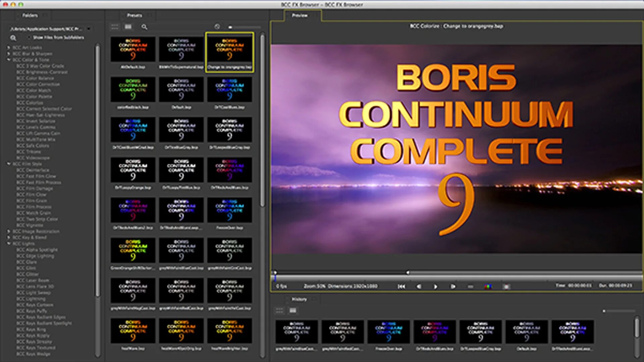Image resolution: width=644 pixels, height=362 pixels.
Task: Open the RGB channels icon in preview transport bar
Action: [489, 287]
